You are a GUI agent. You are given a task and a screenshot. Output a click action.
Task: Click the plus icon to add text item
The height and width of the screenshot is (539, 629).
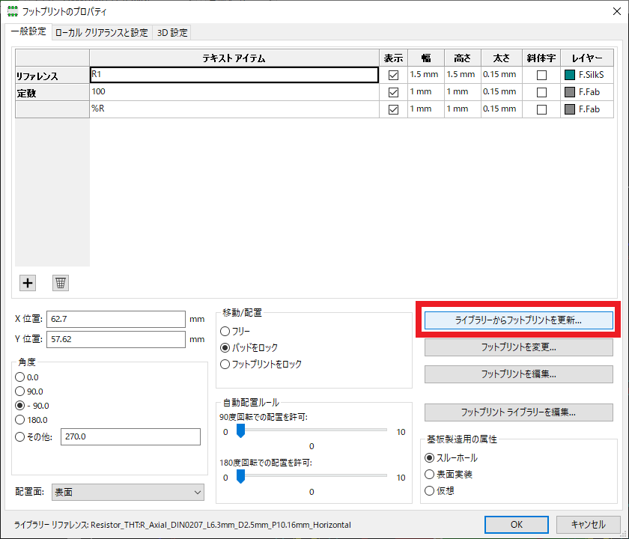28,282
